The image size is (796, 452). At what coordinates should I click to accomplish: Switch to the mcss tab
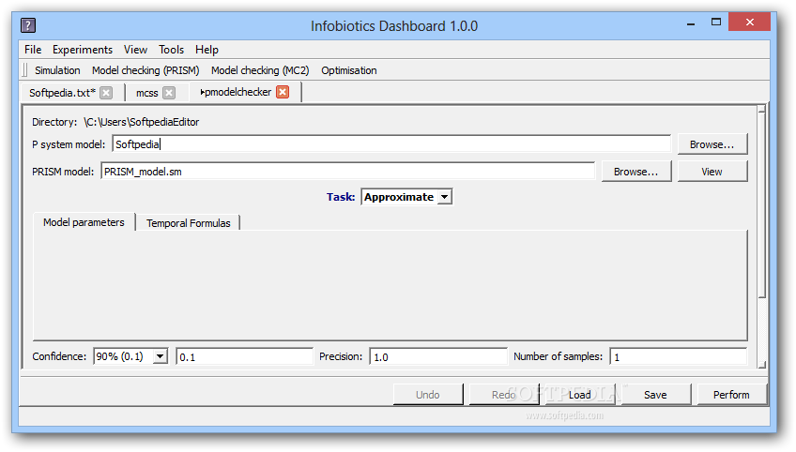tap(147, 93)
